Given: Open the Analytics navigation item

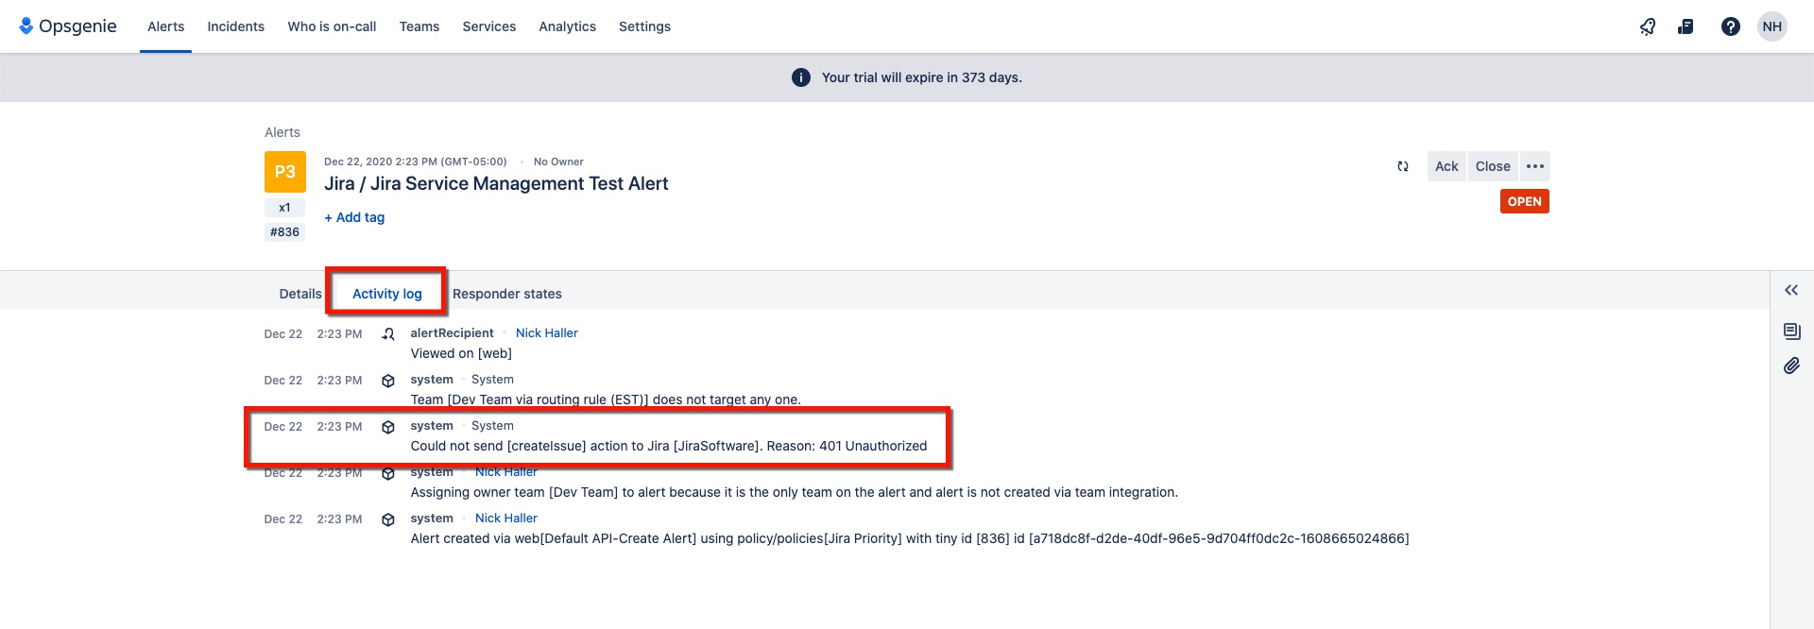Looking at the screenshot, I should (x=568, y=26).
